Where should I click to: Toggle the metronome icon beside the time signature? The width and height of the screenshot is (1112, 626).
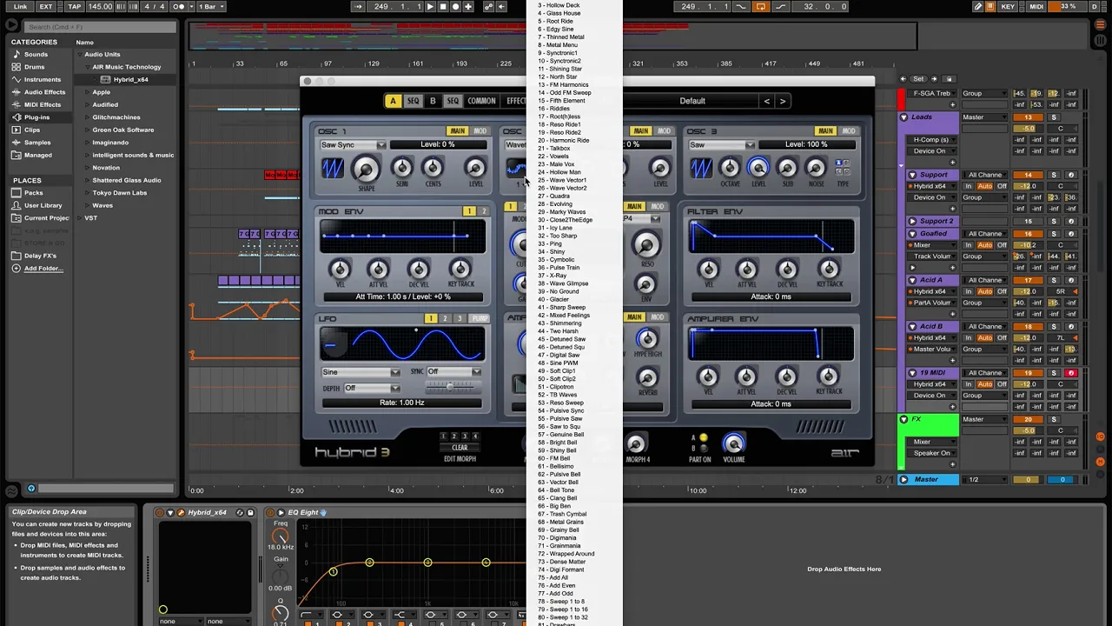pos(180,6)
